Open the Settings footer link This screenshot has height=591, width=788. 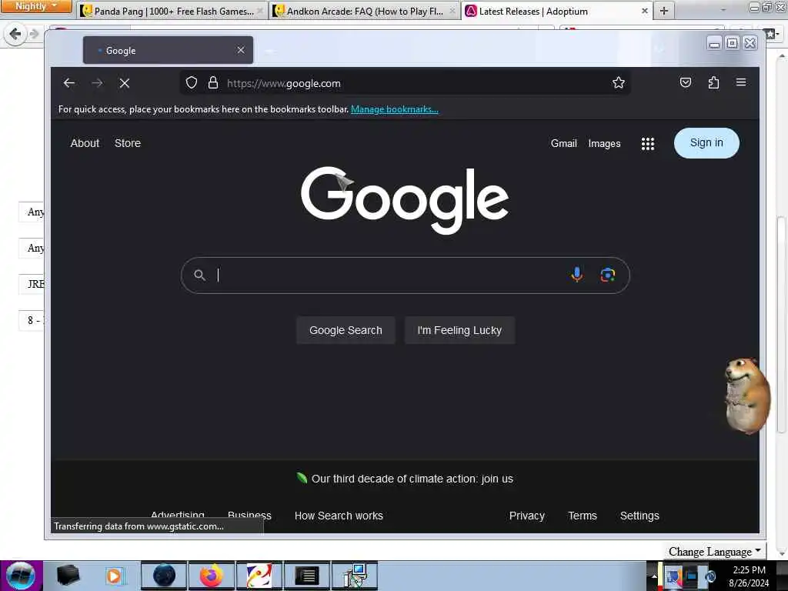(x=639, y=516)
